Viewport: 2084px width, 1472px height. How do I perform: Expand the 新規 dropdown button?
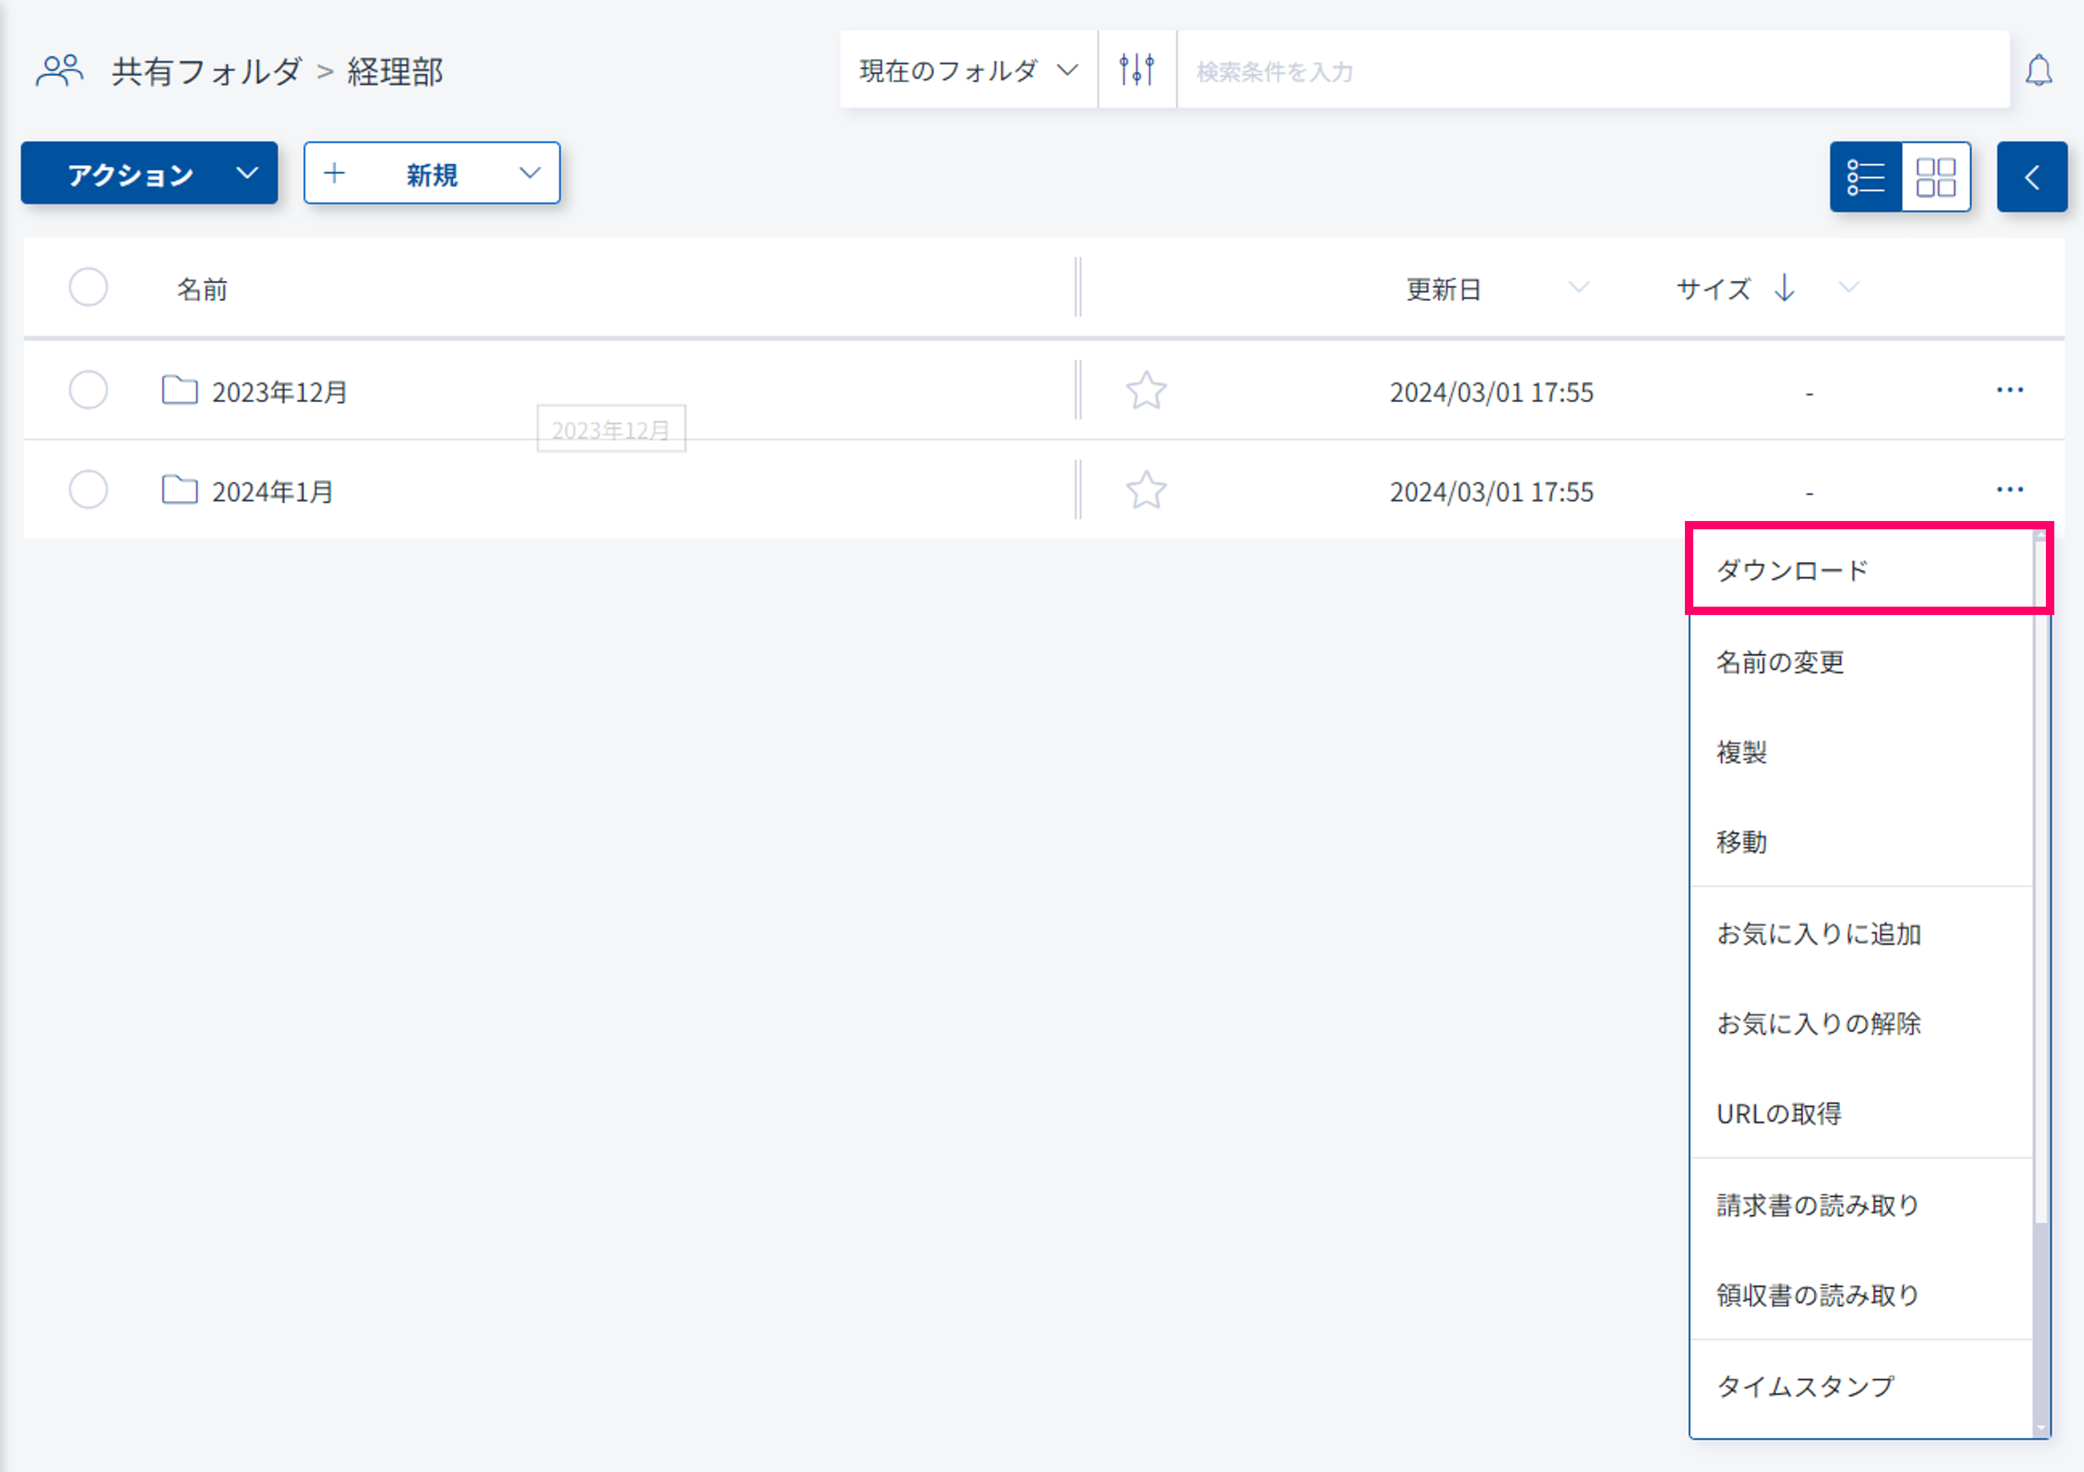coord(431,173)
